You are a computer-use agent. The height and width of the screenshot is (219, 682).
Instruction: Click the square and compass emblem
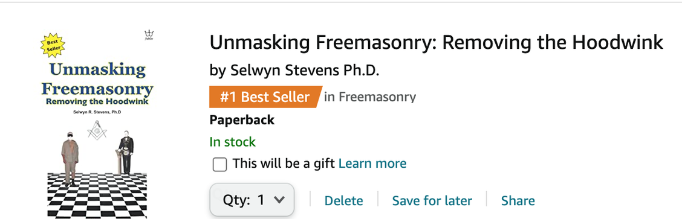(x=97, y=130)
